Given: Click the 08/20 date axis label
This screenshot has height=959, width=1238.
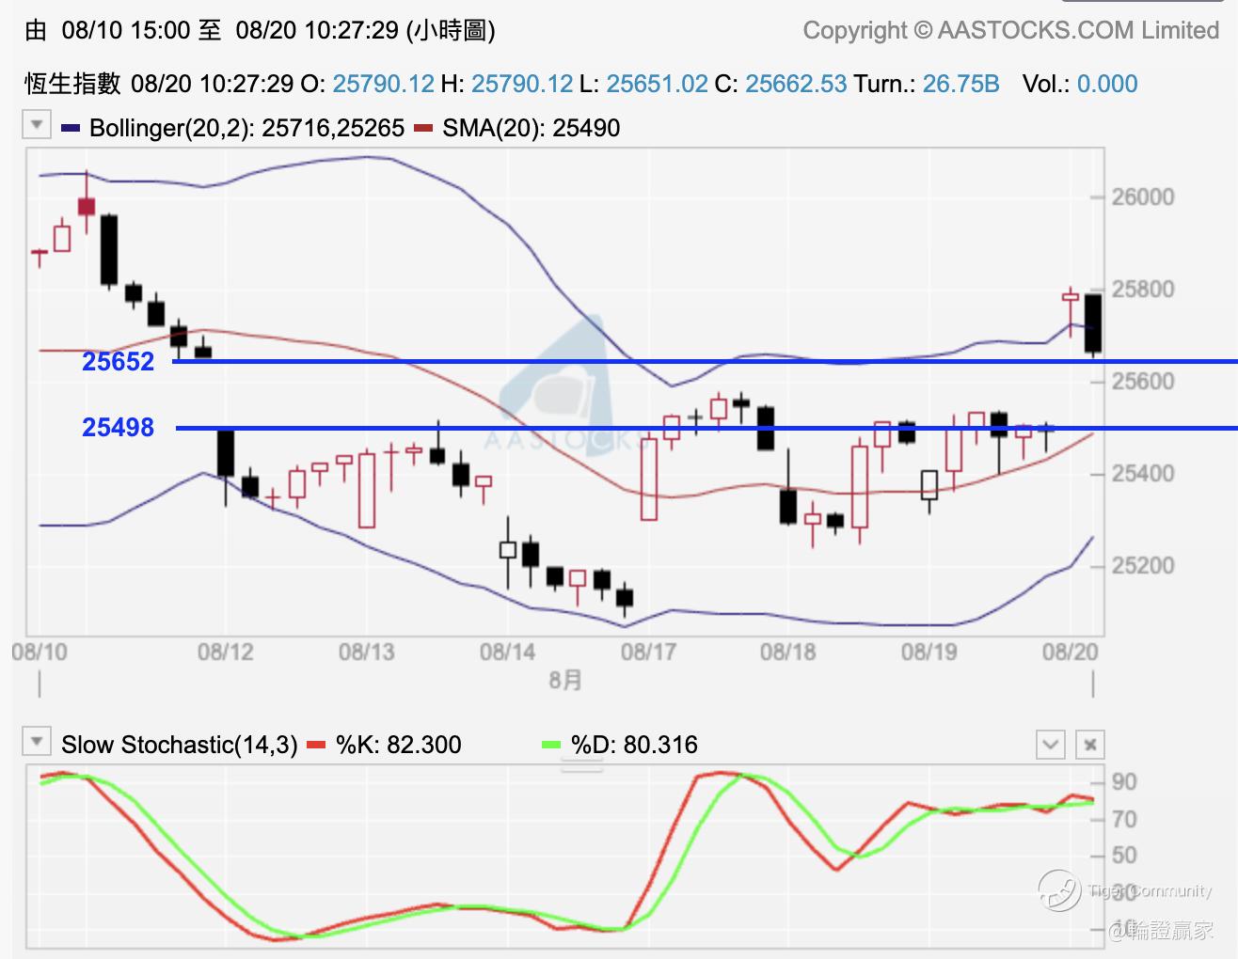Looking at the screenshot, I should click(x=1071, y=652).
